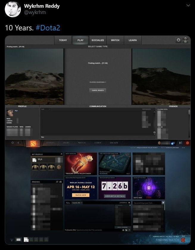Open the armory icon beside the power button
Screen dimensions: 195x250
[180, 143]
